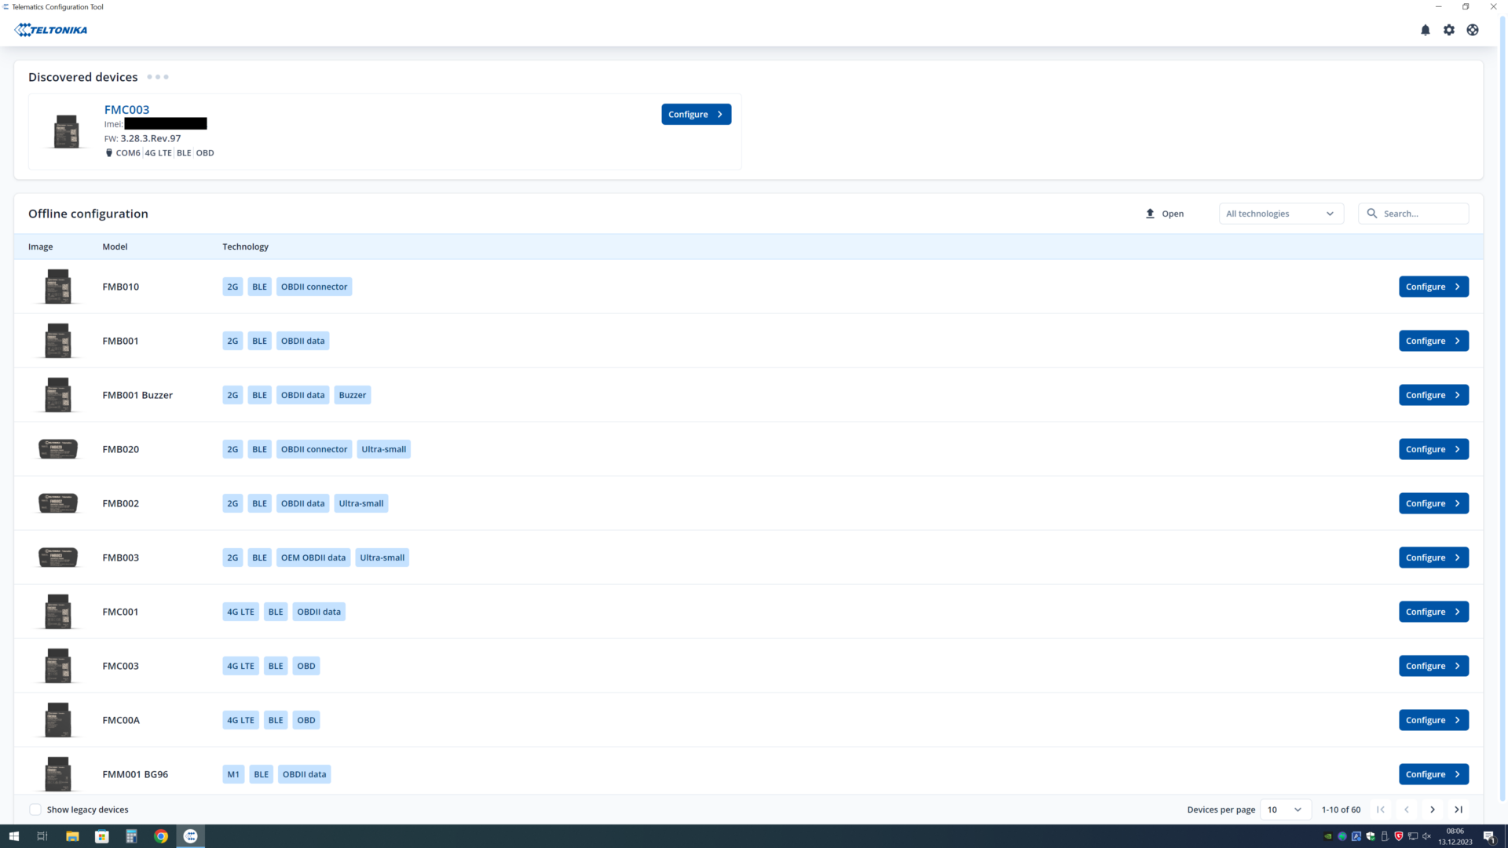Click the FMC00A device thumbnail

(x=58, y=720)
